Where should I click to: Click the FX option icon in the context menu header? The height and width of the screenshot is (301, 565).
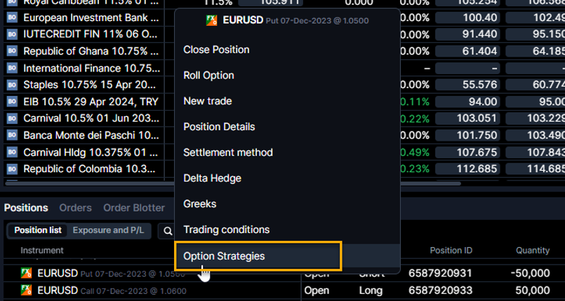(211, 20)
